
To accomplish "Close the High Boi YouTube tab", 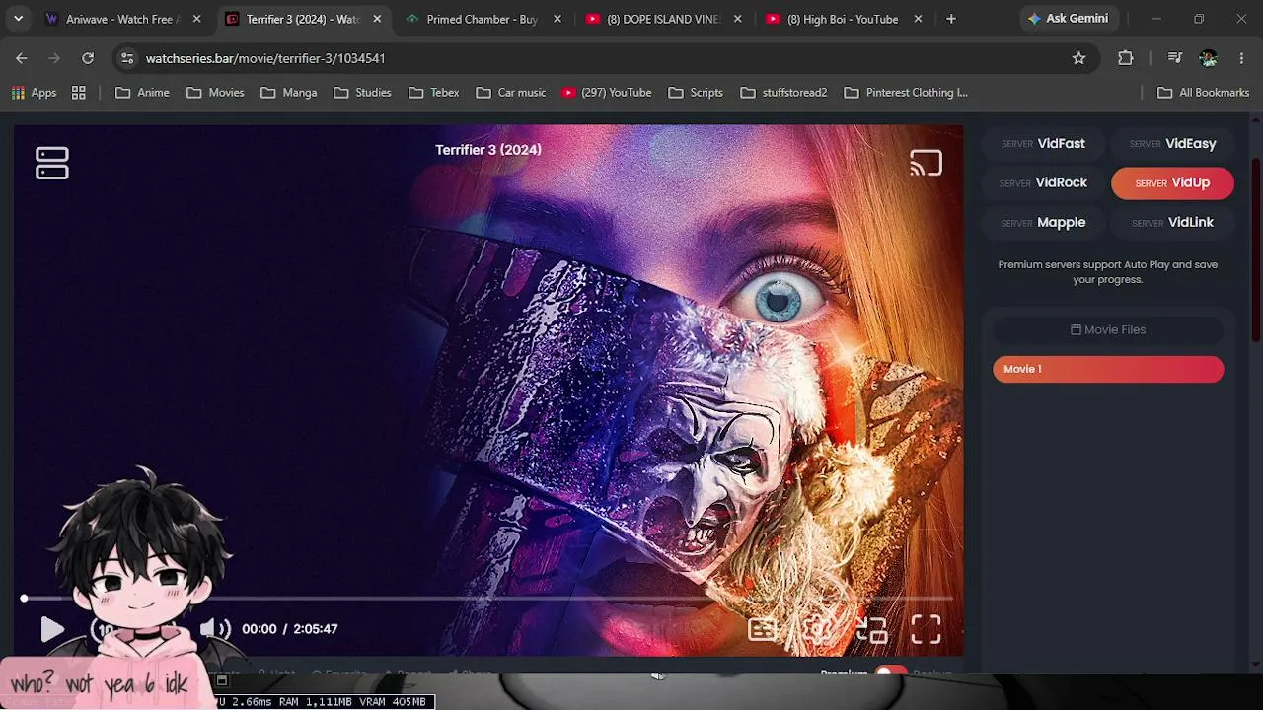I will [x=919, y=19].
